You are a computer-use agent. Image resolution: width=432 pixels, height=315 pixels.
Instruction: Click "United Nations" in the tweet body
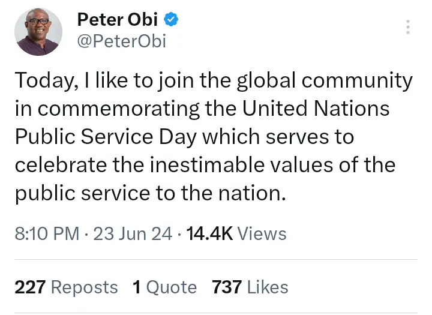point(316,109)
